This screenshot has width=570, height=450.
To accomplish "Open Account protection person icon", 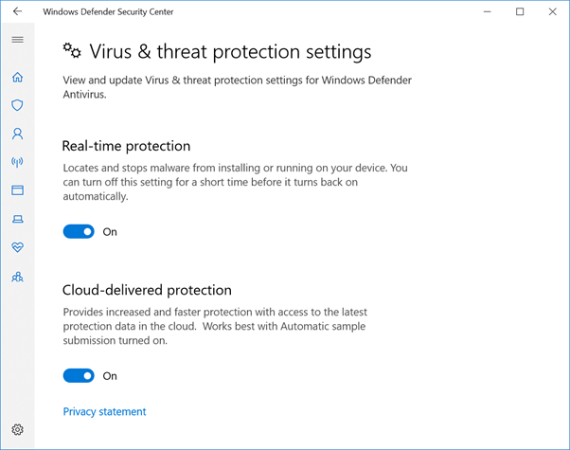I will (x=17, y=134).
